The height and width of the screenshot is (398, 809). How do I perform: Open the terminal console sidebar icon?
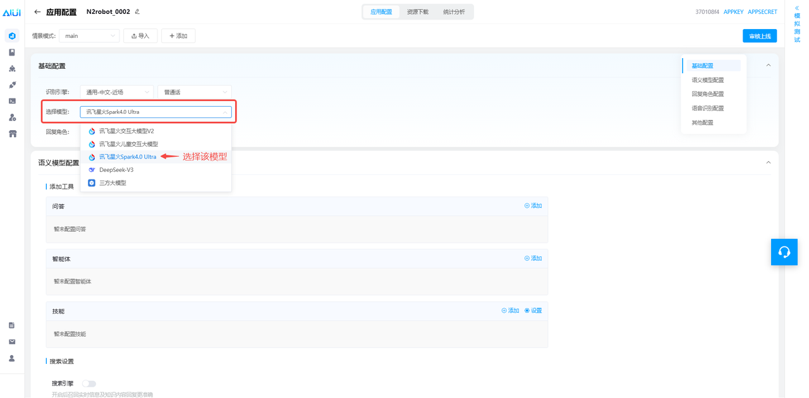click(12, 101)
